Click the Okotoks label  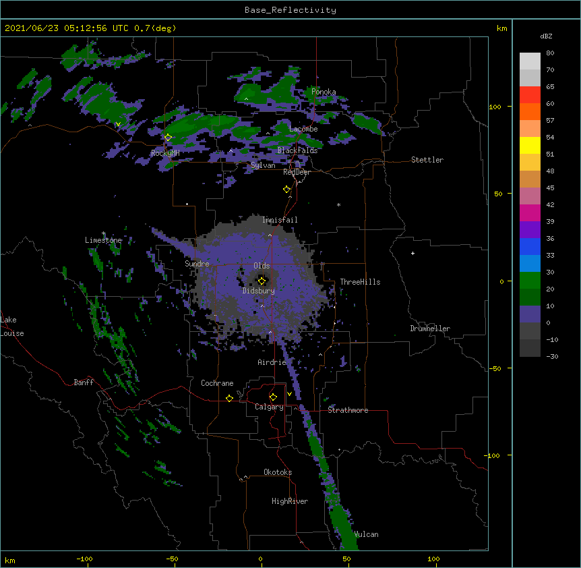(x=278, y=472)
